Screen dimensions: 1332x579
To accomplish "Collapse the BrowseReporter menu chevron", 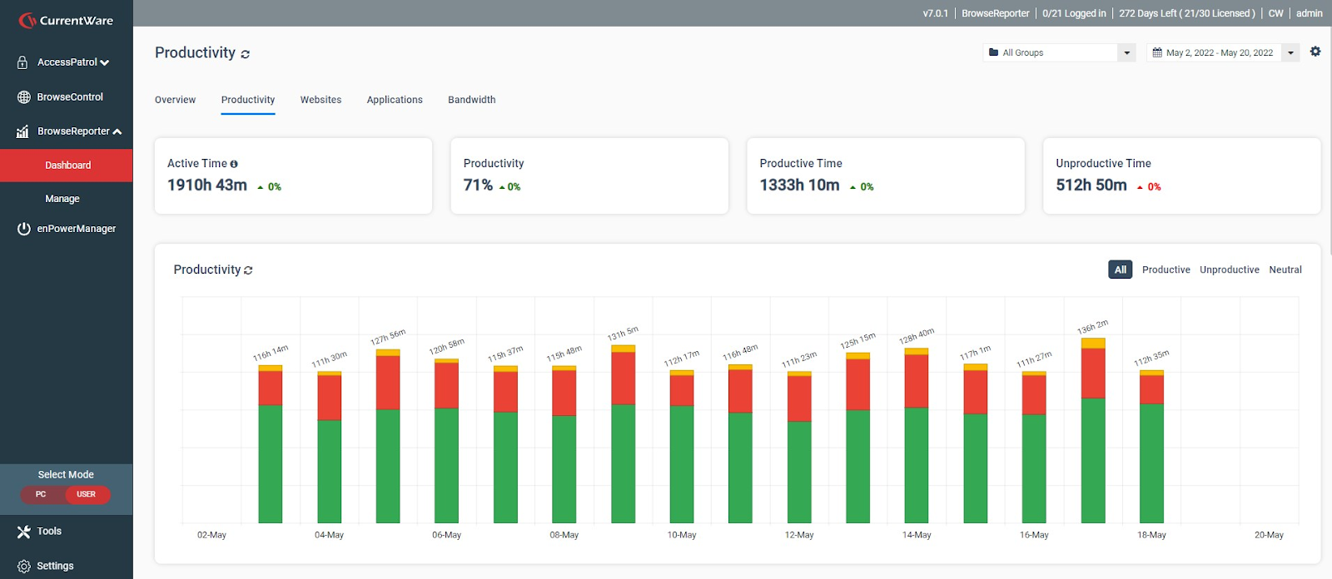I will [x=117, y=131].
